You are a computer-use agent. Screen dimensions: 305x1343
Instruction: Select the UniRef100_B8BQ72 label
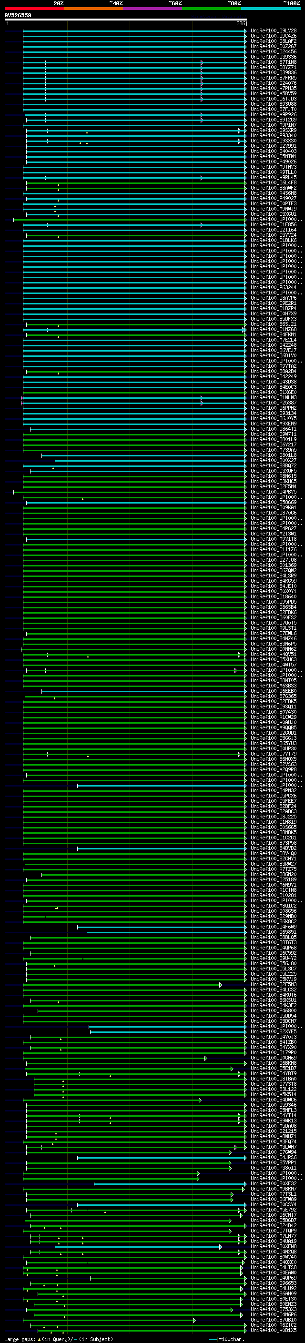pyautogui.click(x=274, y=465)
